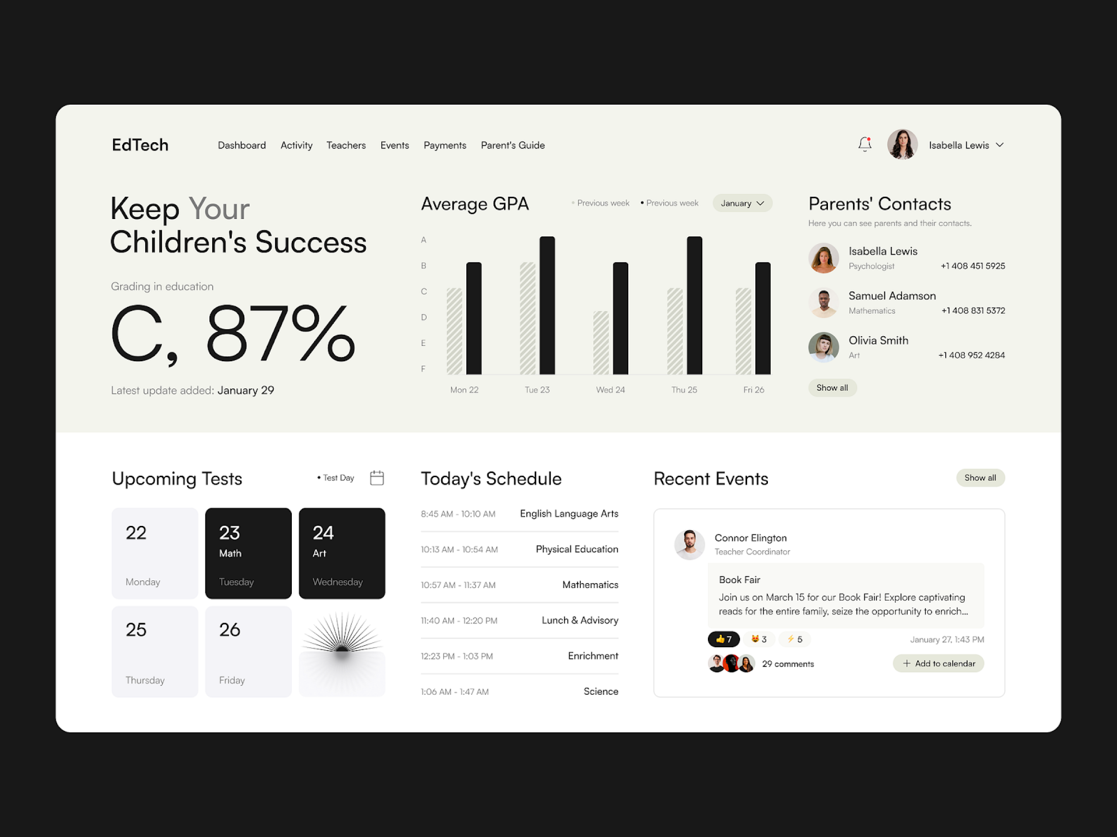Click the Isabella Lewis account dropdown arrow
This screenshot has width=1117, height=837.
[x=1003, y=145]
